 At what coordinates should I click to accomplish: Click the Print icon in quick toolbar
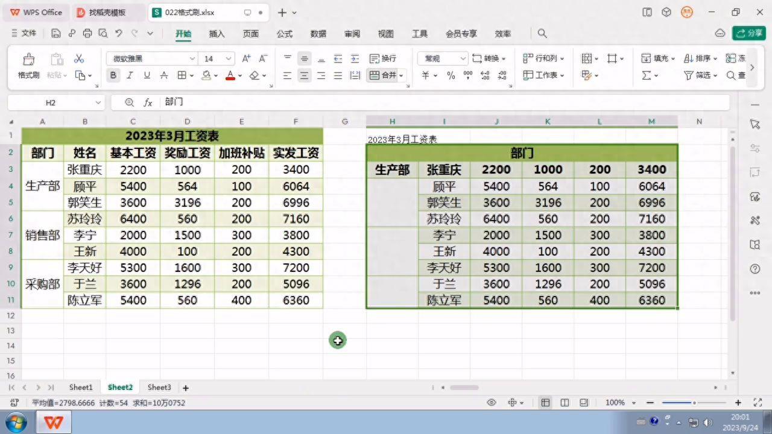pyautogui.click(x=87, y=34)
